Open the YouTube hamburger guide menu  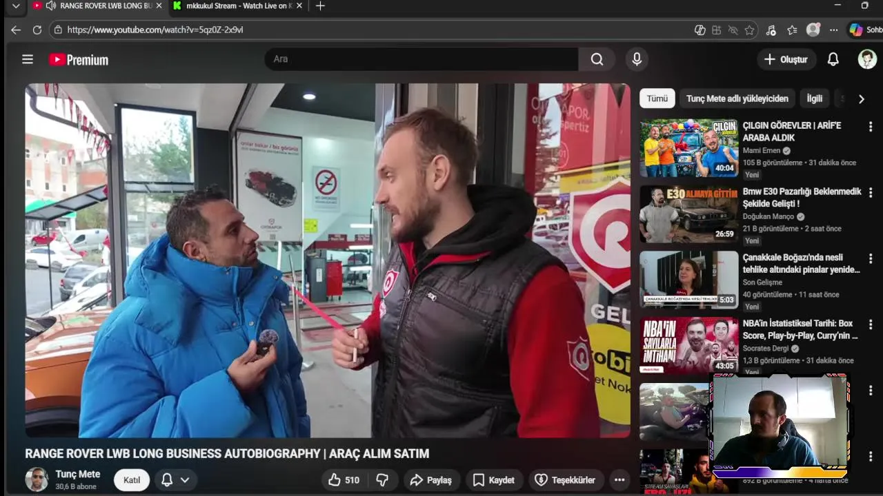point(28,59)
